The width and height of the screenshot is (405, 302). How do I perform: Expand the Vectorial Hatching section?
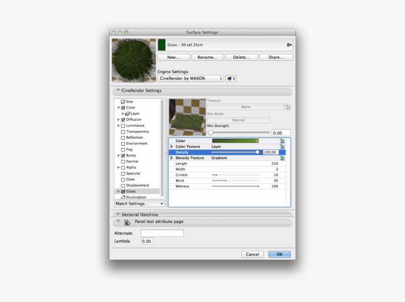(118, 214)
